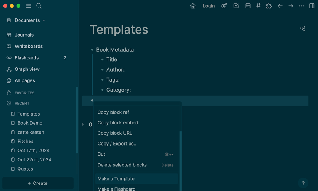318x191 pixels.
Task: Click the Login button
Action: click(209, 6)
